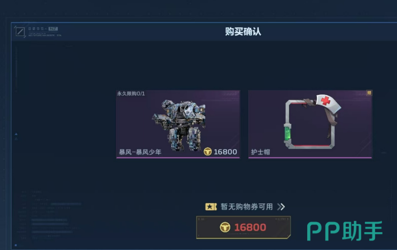This screenshot has height=250, width=397.
Task: Click the small triangle marker on left edge
Action: pos(16,134)
